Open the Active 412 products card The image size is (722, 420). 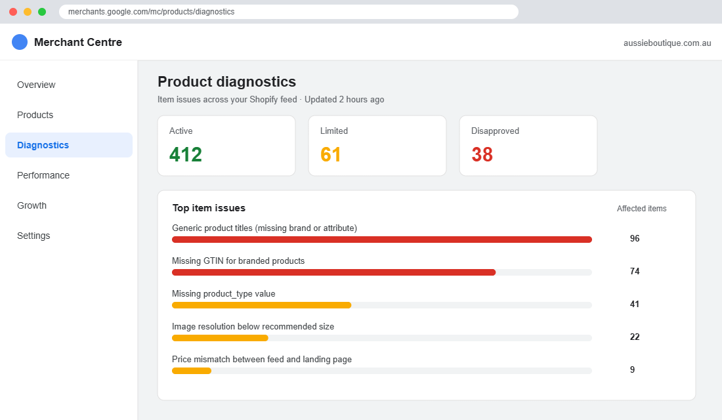226,146
